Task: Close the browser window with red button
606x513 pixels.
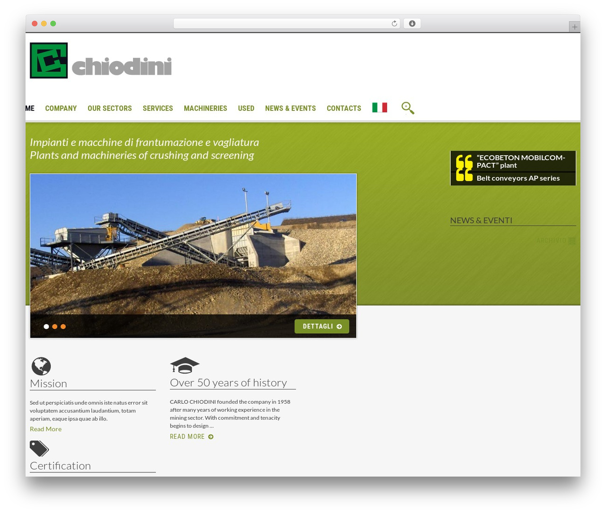Action: pyautogui.click(x=35, y=24)
